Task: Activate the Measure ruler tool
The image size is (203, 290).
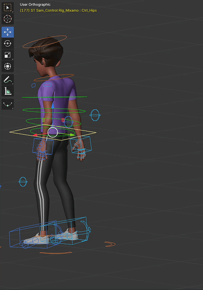Action: (x=7, y=91)
